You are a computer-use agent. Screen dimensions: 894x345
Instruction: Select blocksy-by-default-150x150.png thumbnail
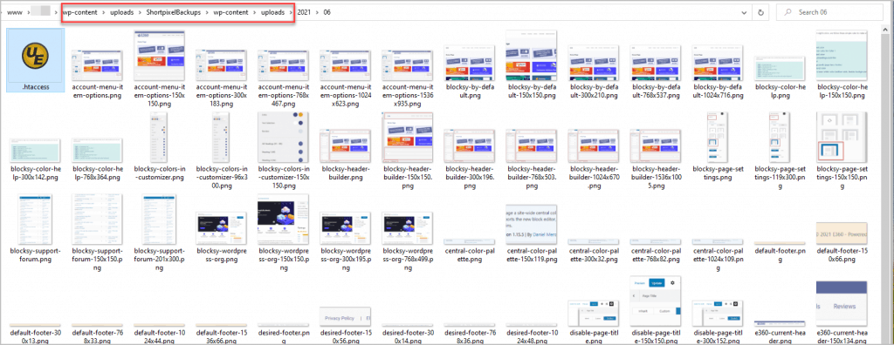click(532, 56)
